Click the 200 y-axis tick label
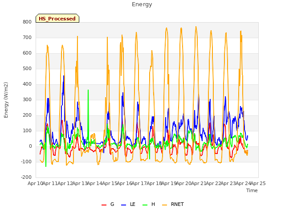The width and height of the screenshot is (285, 213). (x=27, y=115)
